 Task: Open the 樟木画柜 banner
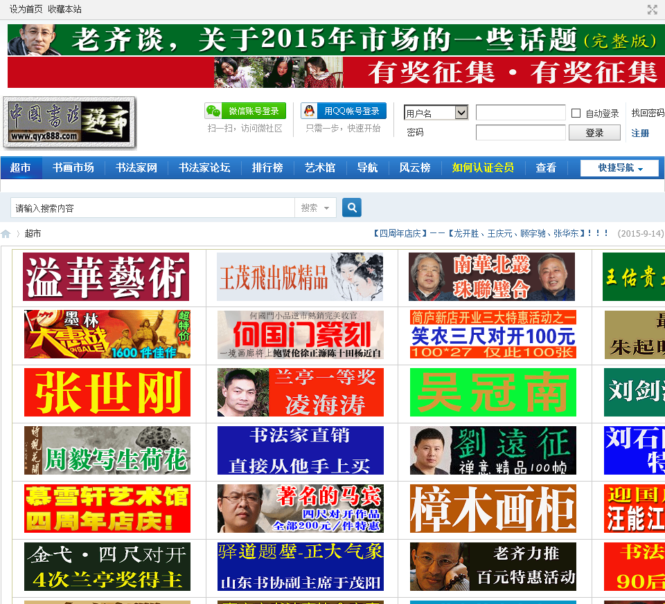tap(493, 509)
